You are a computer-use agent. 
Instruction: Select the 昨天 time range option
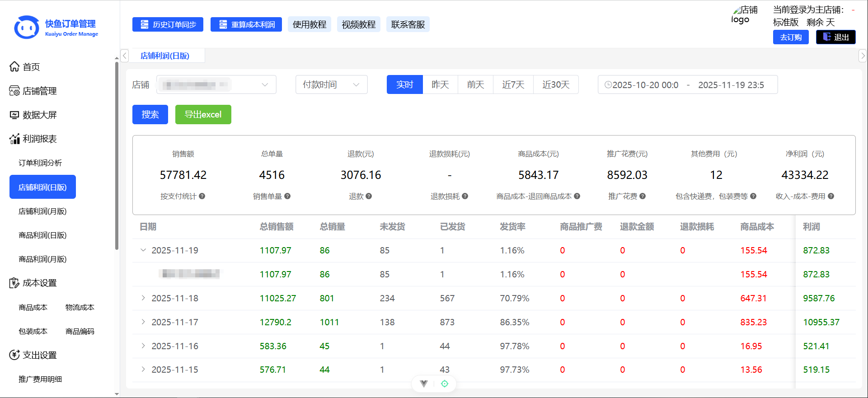coord(440,84)
